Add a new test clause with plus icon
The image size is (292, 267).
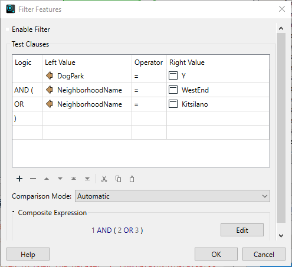coord(19,179)
